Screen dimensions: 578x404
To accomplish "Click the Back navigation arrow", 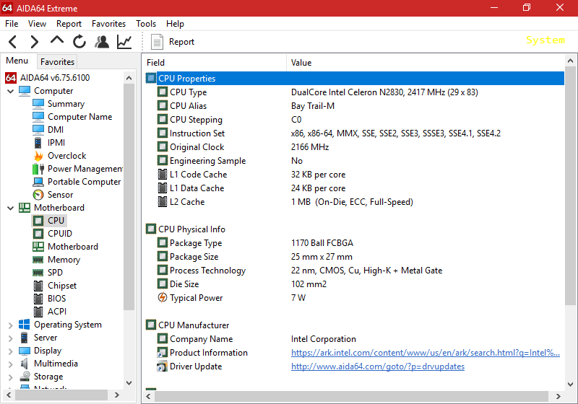I will pyautogui.click(x=12, y=42).
